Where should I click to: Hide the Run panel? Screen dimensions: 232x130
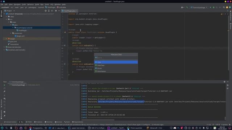click(228, 82)
